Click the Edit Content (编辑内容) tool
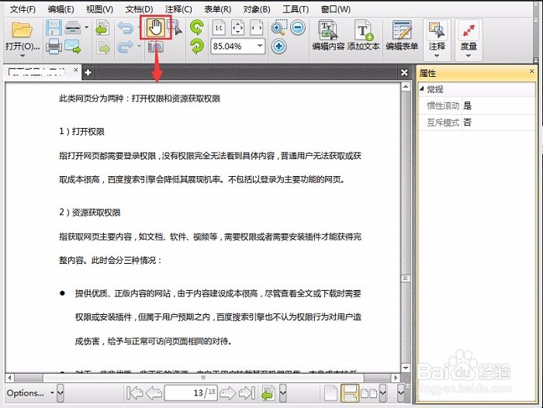 click(x=328, y=36)
